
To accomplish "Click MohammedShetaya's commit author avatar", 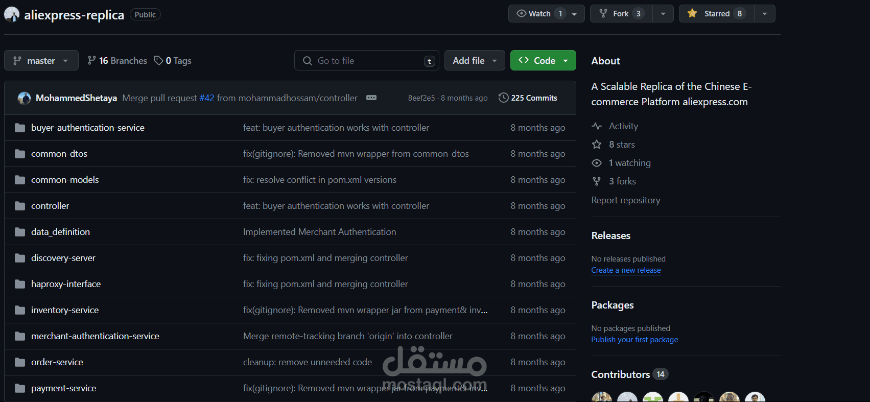I will pyautogui.click(x=24, y=98).
